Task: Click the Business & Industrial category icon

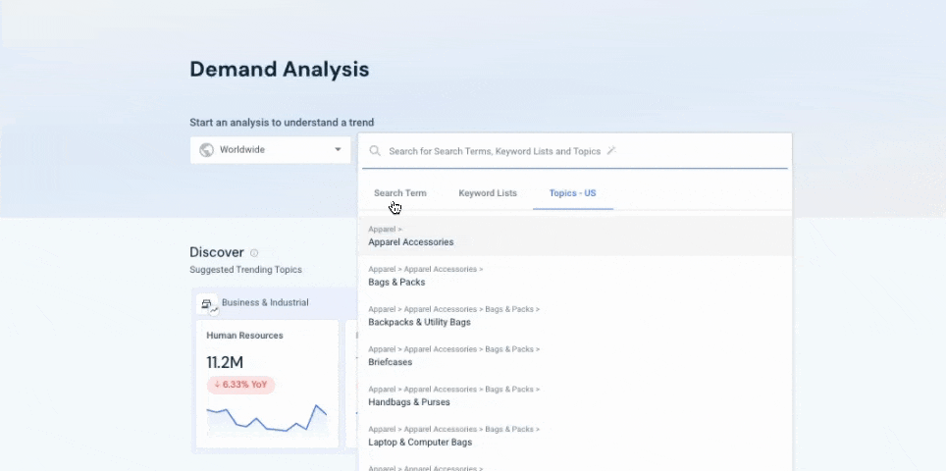Action: 207,304
